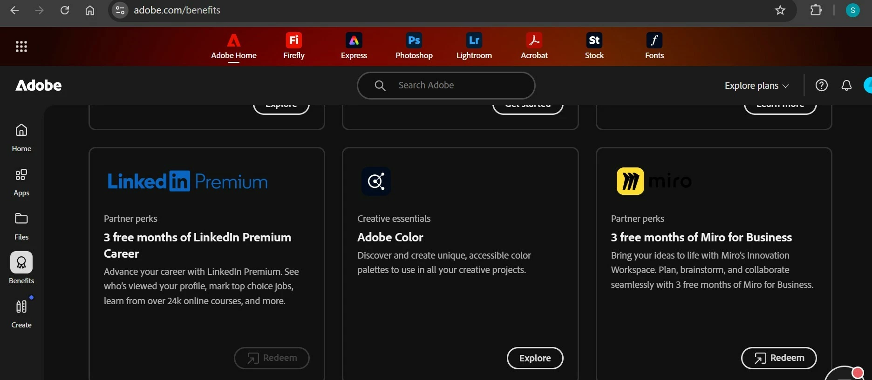872x380 pixels.
Task: Reload the page with the refresh icon
Action: pos(65,10)
